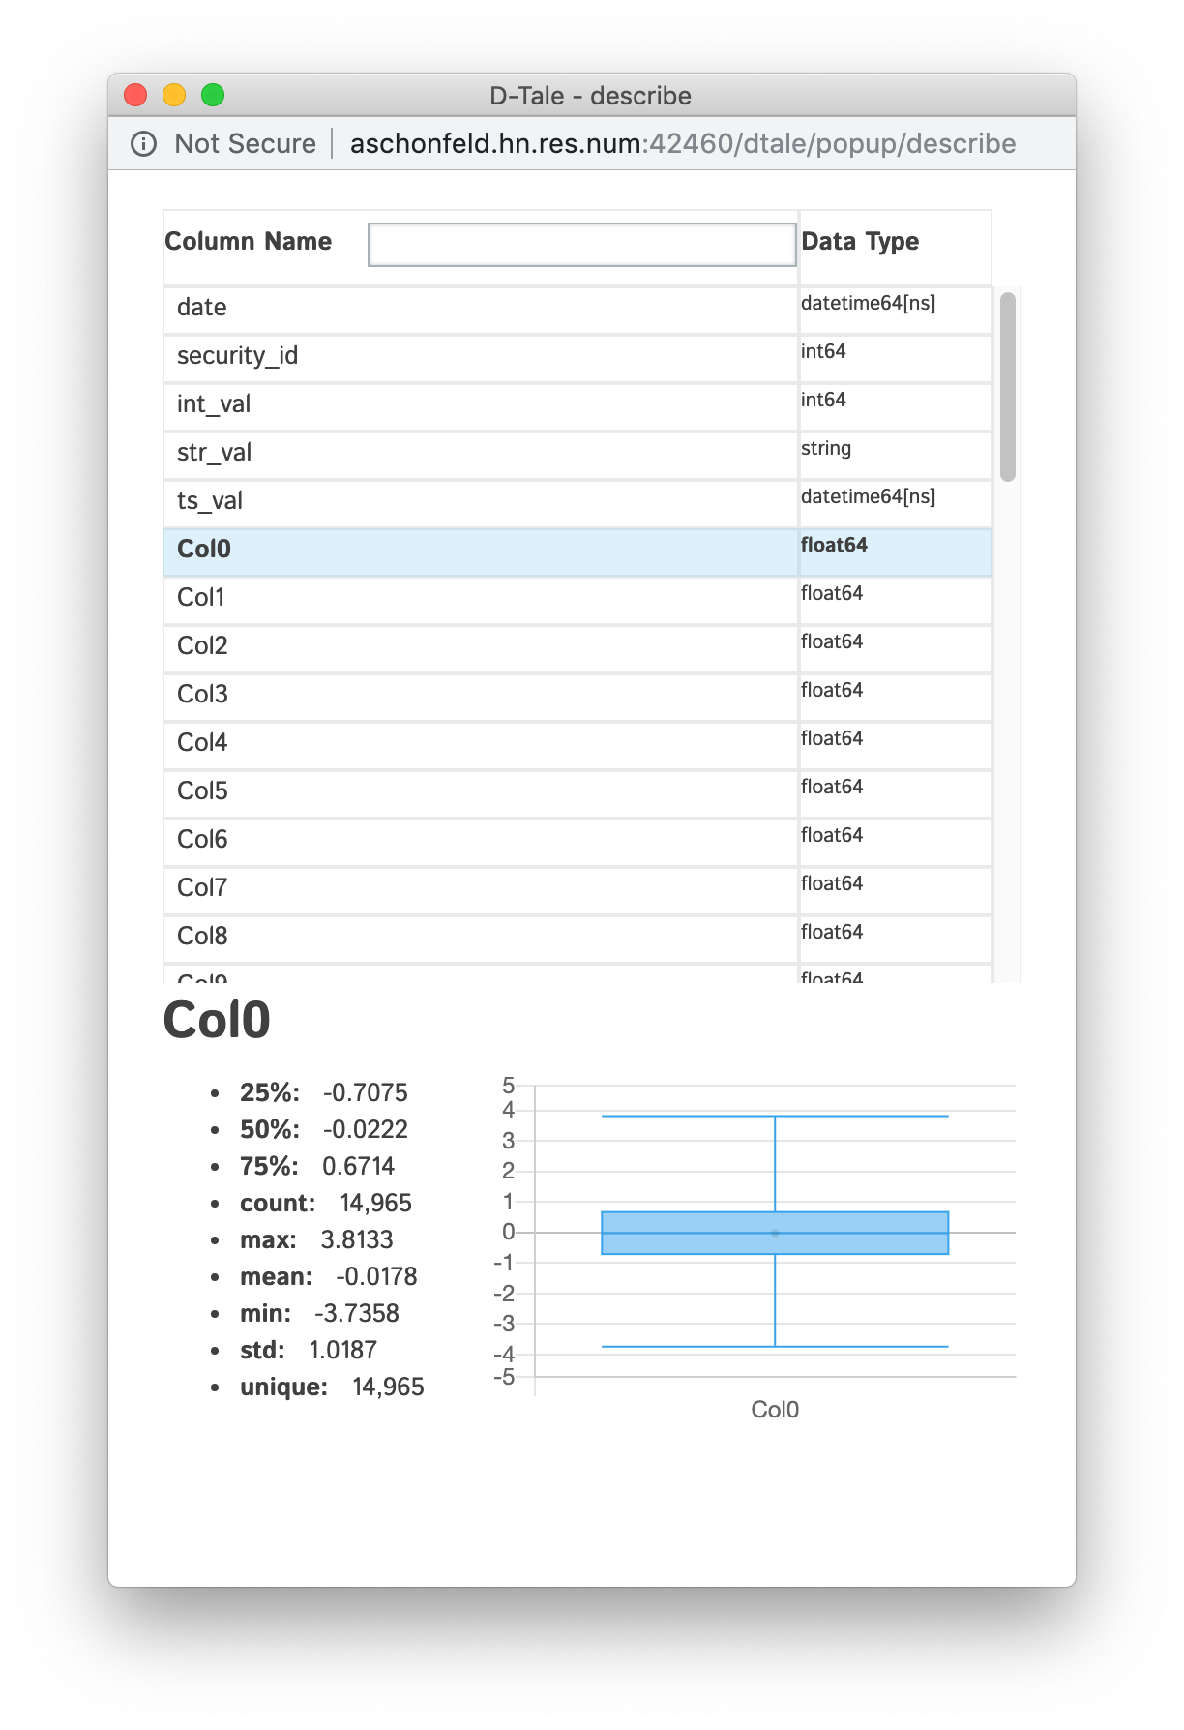The image size is (1184, 1730).
Task: Open details for the Col6 row
Action: coord(480,841)
